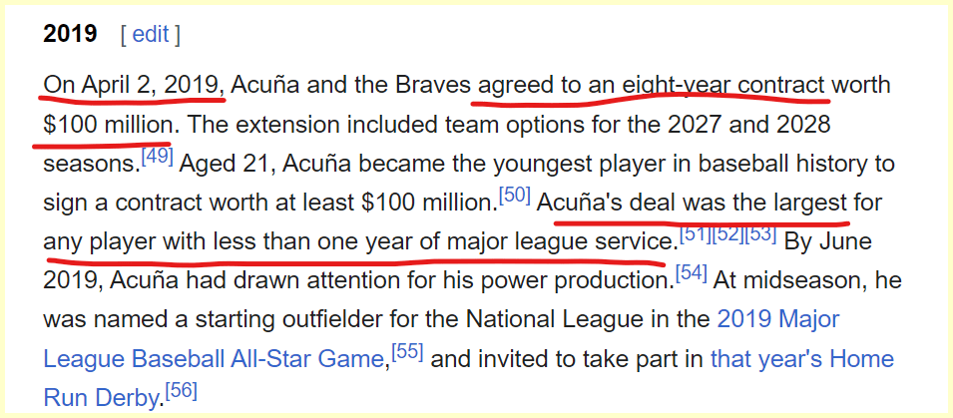Screen dimensions: 953x418
Task: Visit the "that year's Home Run Derby" link
Action: tap(801, 359)
